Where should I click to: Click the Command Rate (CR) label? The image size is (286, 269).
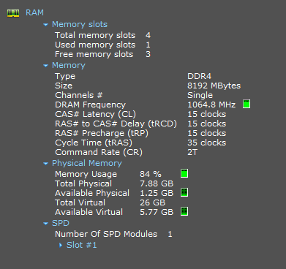click(99, 152)
